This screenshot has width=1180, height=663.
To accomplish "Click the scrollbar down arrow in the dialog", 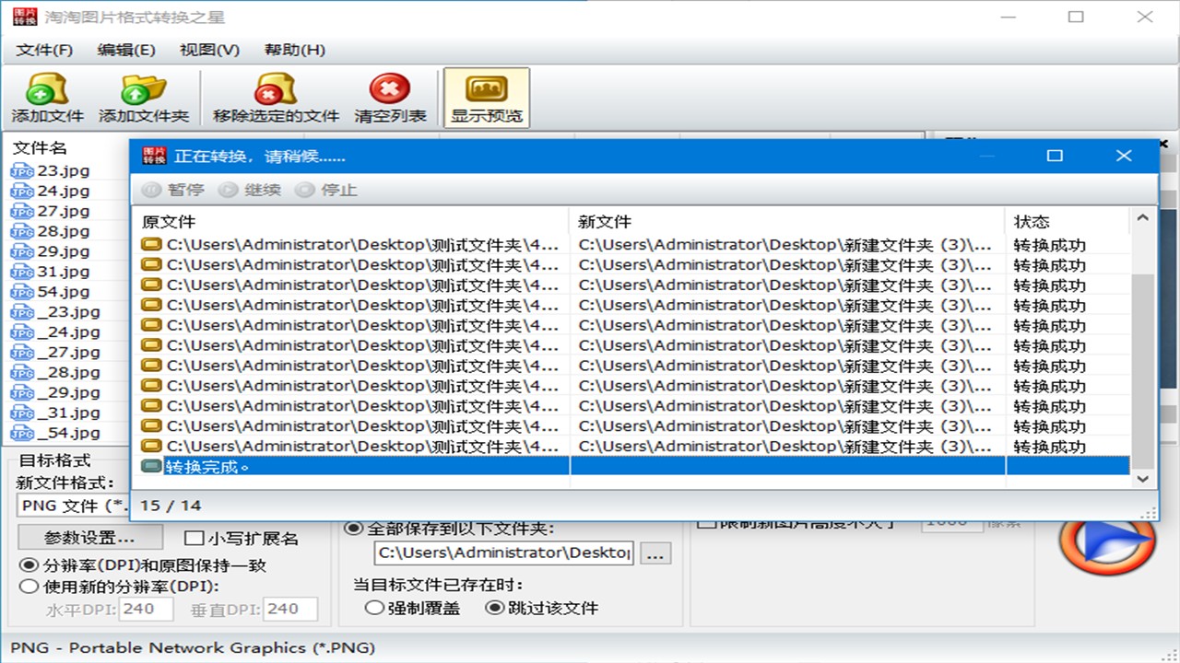I will click(x=1142, y=479).
